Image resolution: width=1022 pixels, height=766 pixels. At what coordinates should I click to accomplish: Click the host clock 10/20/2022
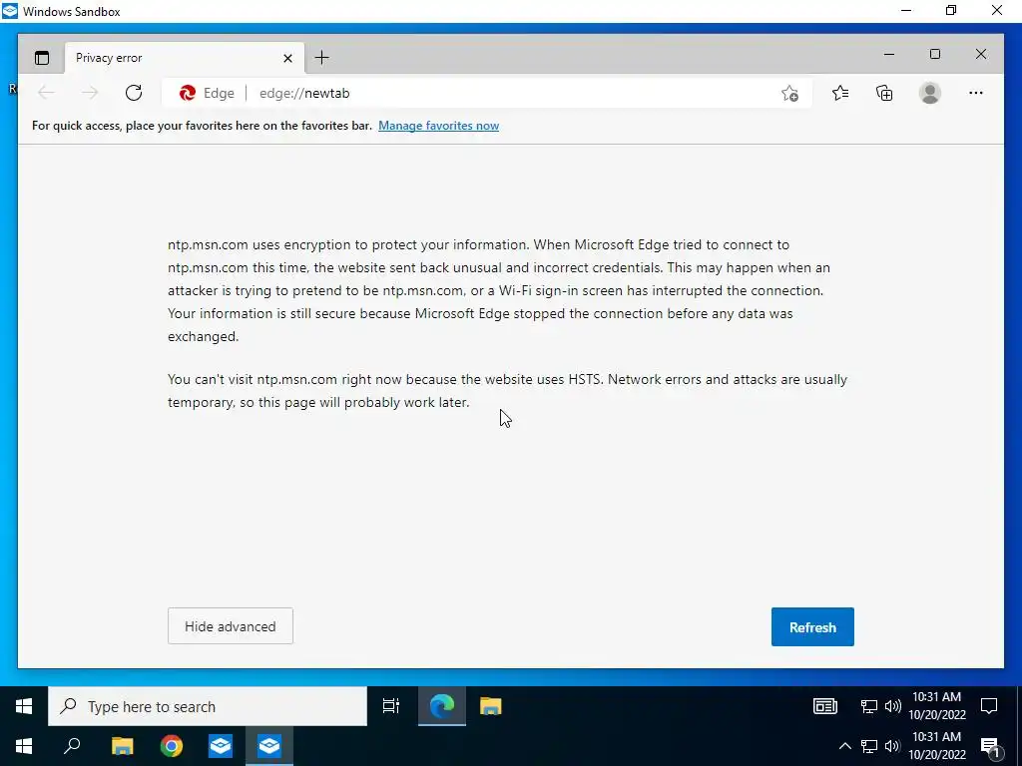tap(936, 746)
